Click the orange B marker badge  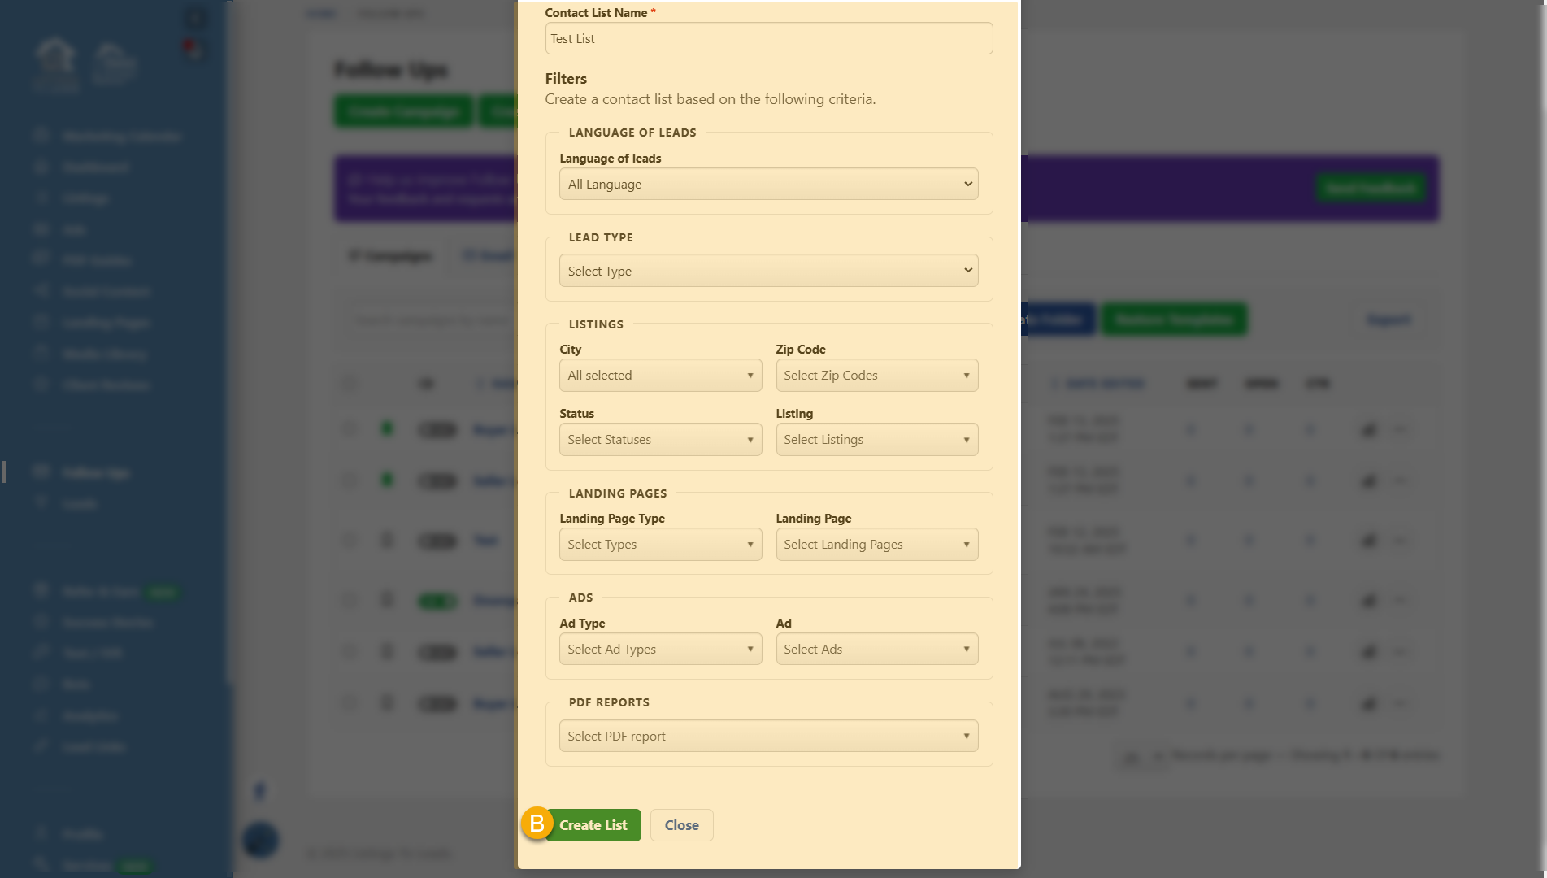pyautogui.click(x=538, y=824)
